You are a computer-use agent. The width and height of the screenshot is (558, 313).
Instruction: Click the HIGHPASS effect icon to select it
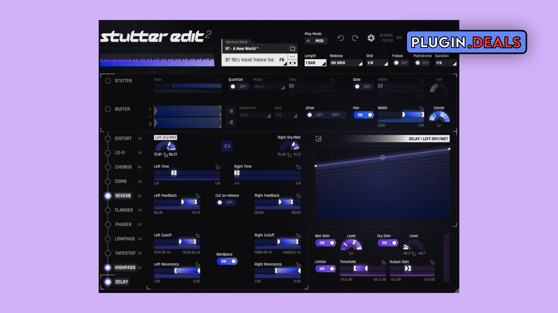pos(108,267)
